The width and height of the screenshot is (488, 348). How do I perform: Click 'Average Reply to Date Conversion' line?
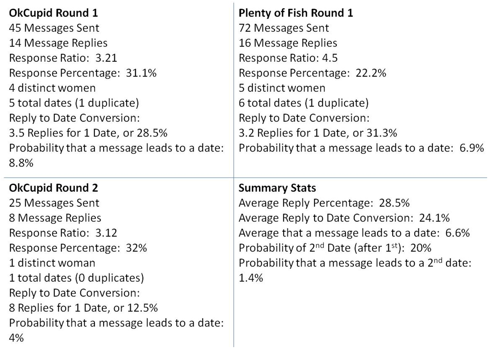[344, 218]
